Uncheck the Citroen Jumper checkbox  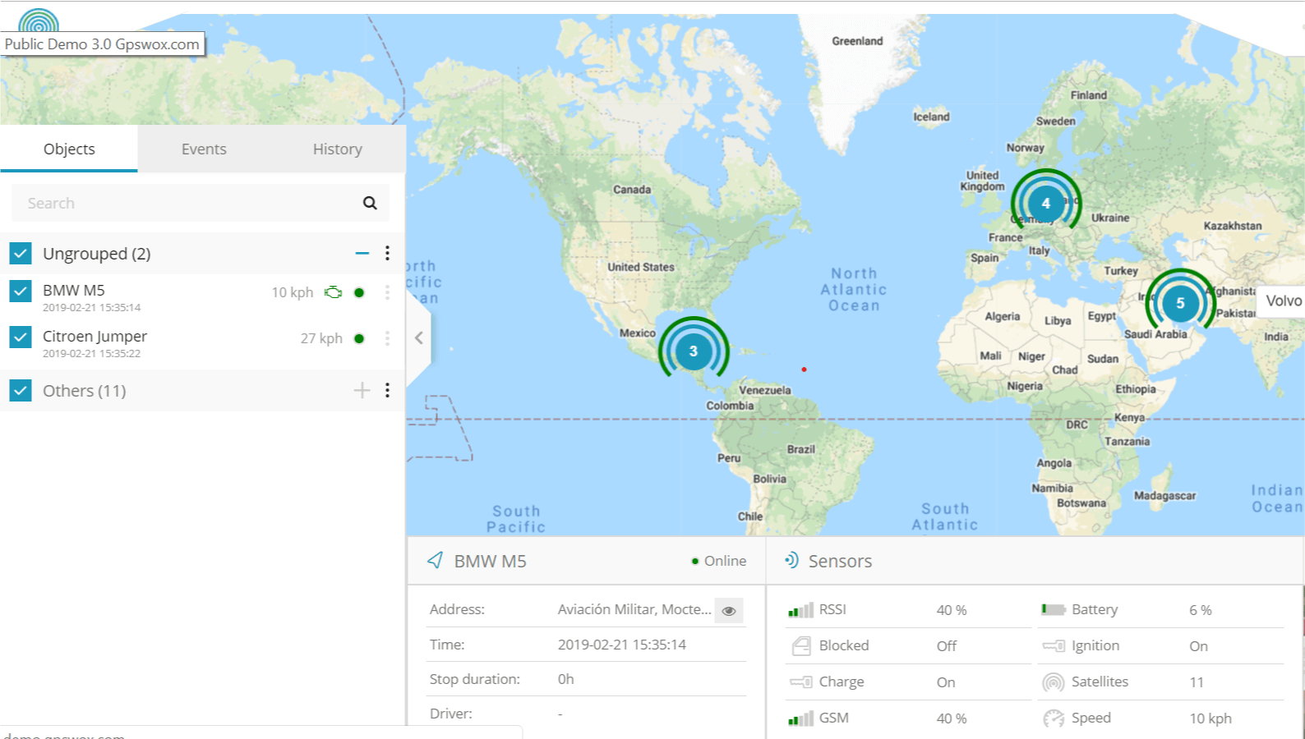tap(21, 337)
